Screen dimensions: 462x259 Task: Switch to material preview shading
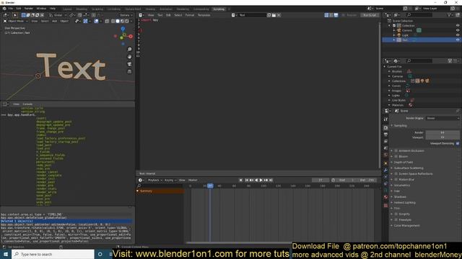coord(122,21)
